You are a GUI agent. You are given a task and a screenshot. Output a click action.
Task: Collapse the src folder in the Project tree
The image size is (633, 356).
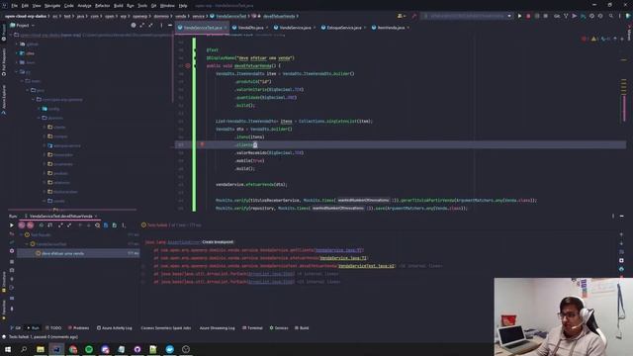coord(17,72)
